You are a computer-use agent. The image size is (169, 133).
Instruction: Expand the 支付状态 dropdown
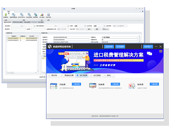tap(100, 26)
